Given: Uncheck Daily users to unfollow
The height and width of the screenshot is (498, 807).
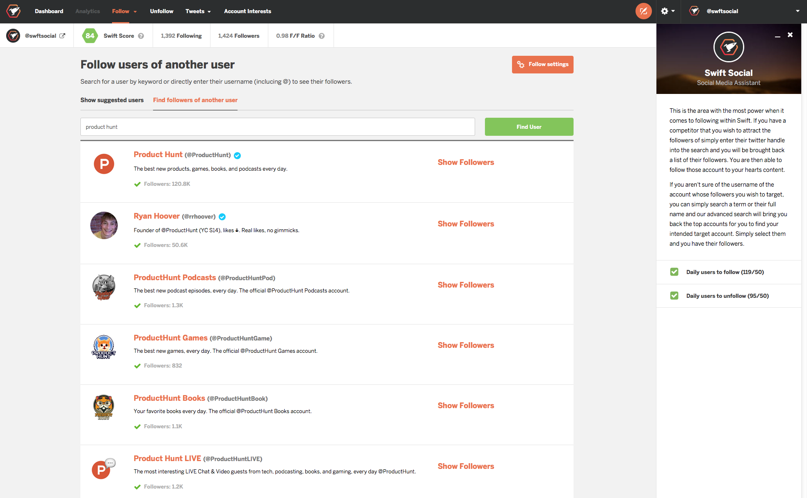Looking at the screenshot, I should [x=674, y=295].
